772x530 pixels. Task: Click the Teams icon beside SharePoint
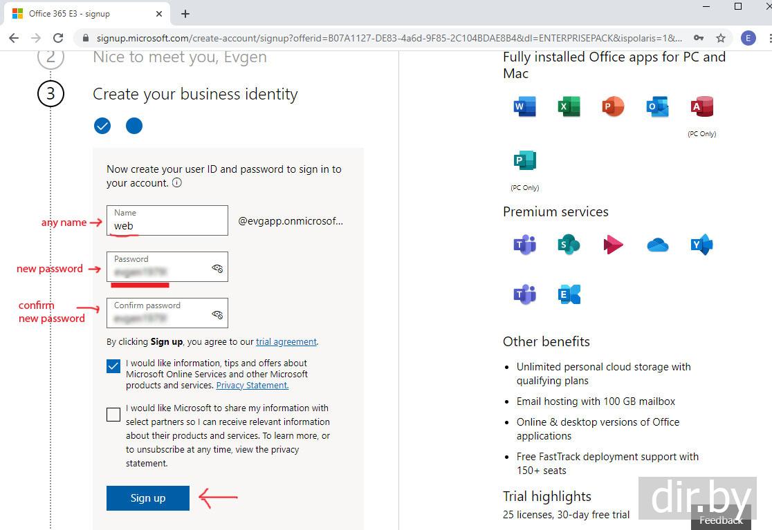(525, 245)
